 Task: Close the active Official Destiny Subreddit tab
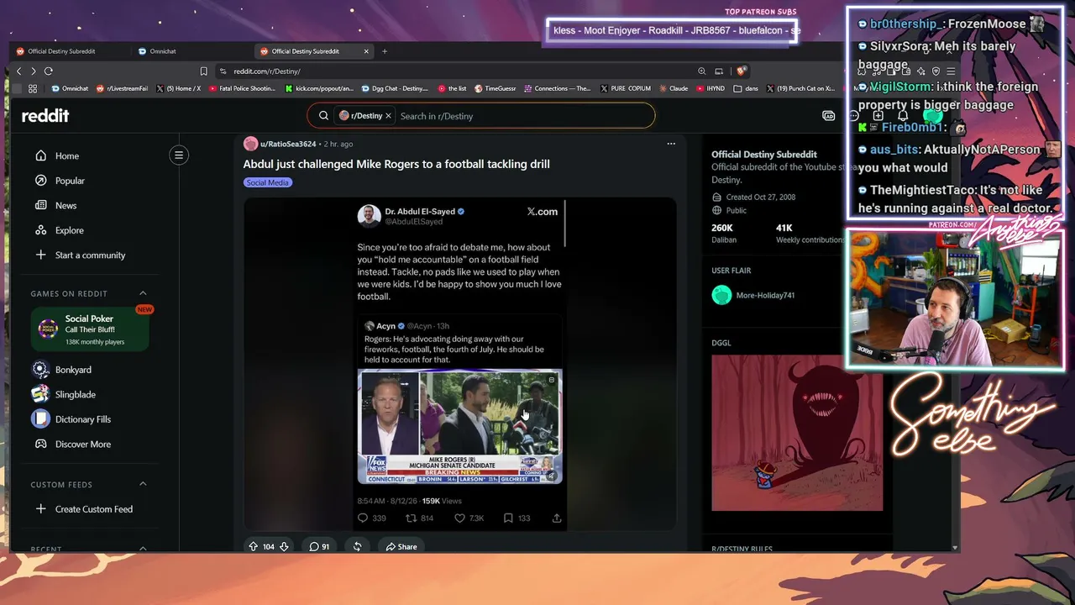tap(366, 51)
